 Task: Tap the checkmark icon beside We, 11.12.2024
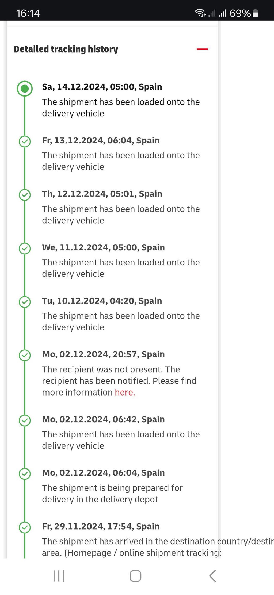(x=25, y=248)
